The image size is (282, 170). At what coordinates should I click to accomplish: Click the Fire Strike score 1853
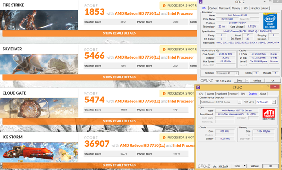coord(94,12)
